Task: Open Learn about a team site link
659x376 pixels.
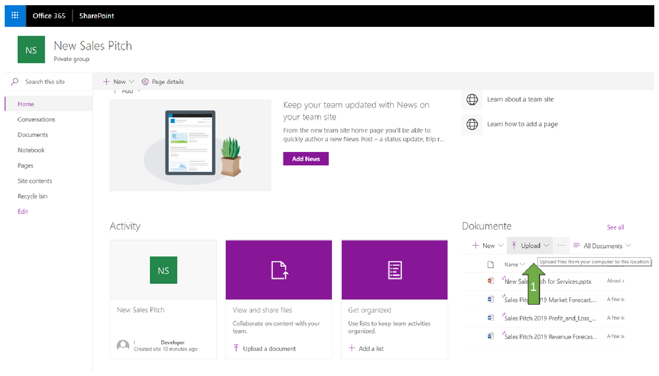Action: point(520,99)
